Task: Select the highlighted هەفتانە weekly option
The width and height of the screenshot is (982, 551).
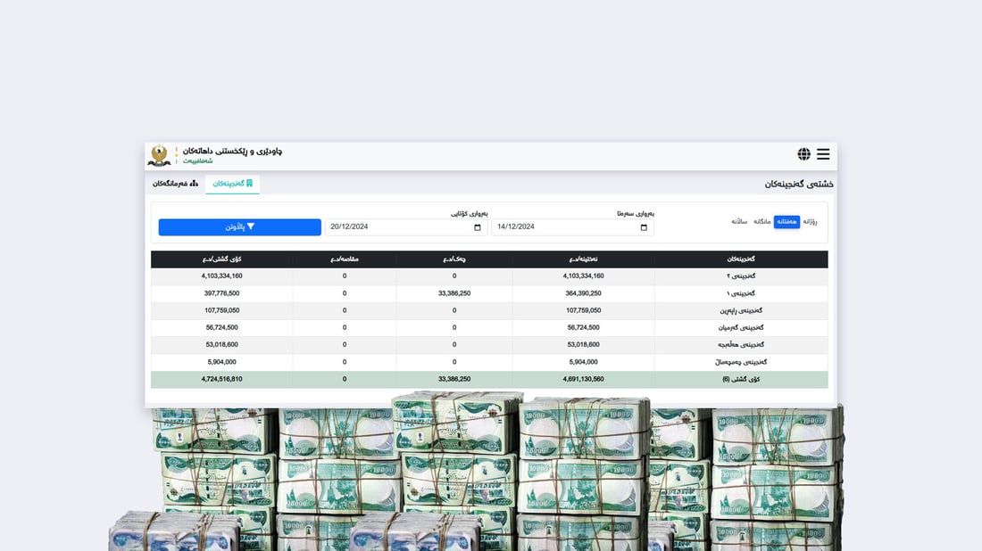Action: coord(786,222)
